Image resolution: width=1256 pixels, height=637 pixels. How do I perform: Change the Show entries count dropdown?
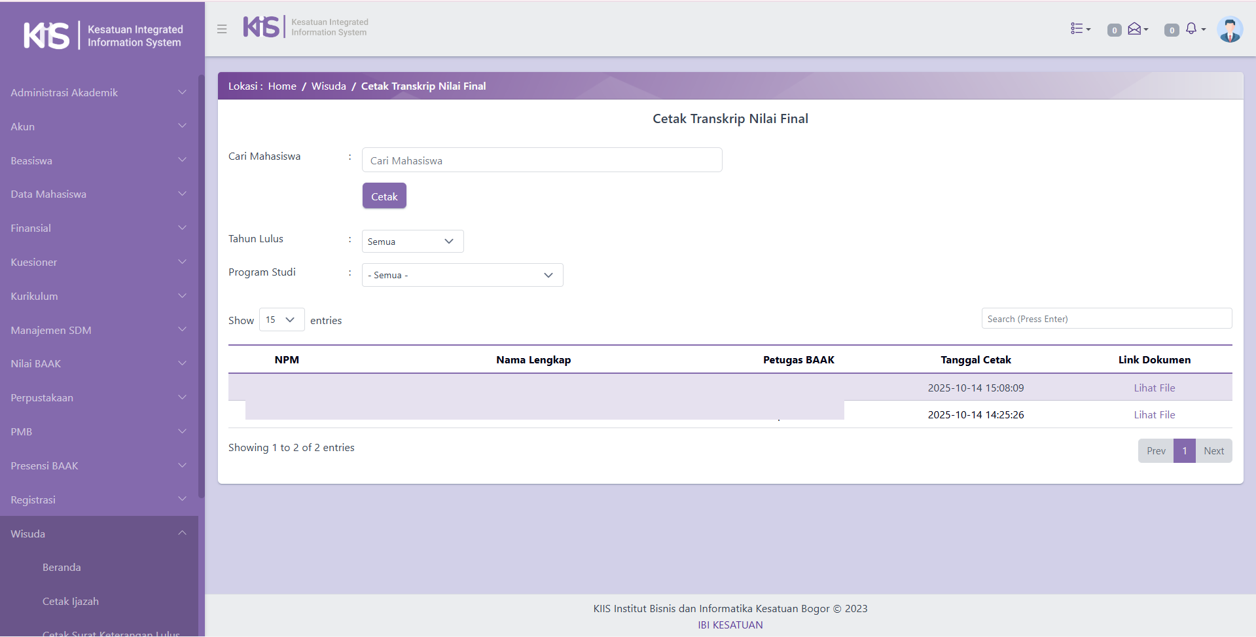tap(281, 319)
